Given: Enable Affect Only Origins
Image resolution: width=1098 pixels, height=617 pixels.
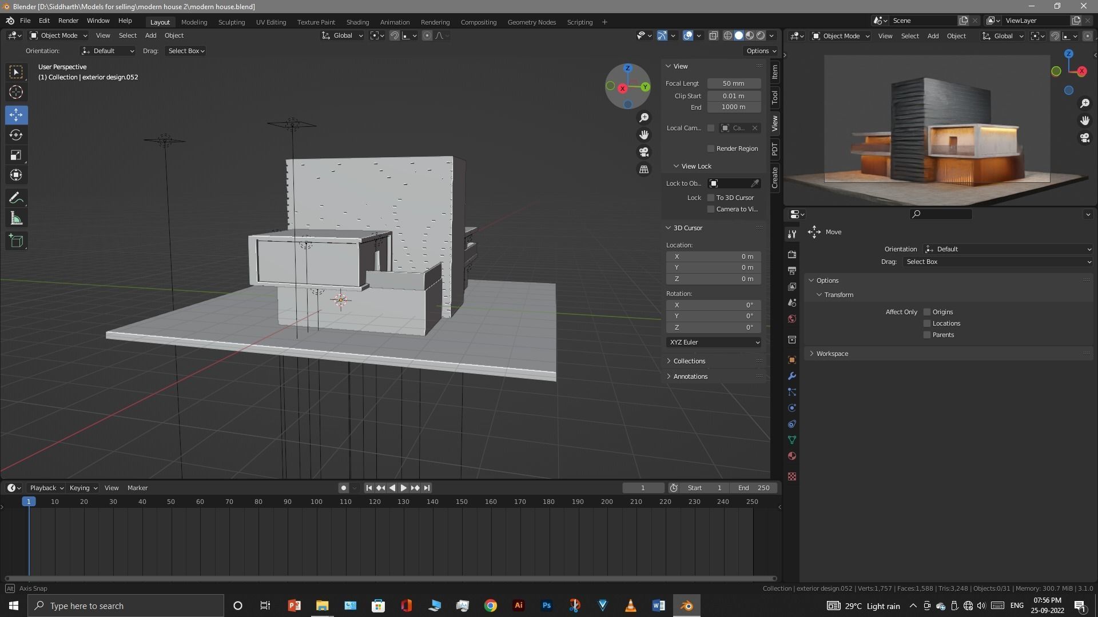Looking at the screenshot, I should click(927, 312).
